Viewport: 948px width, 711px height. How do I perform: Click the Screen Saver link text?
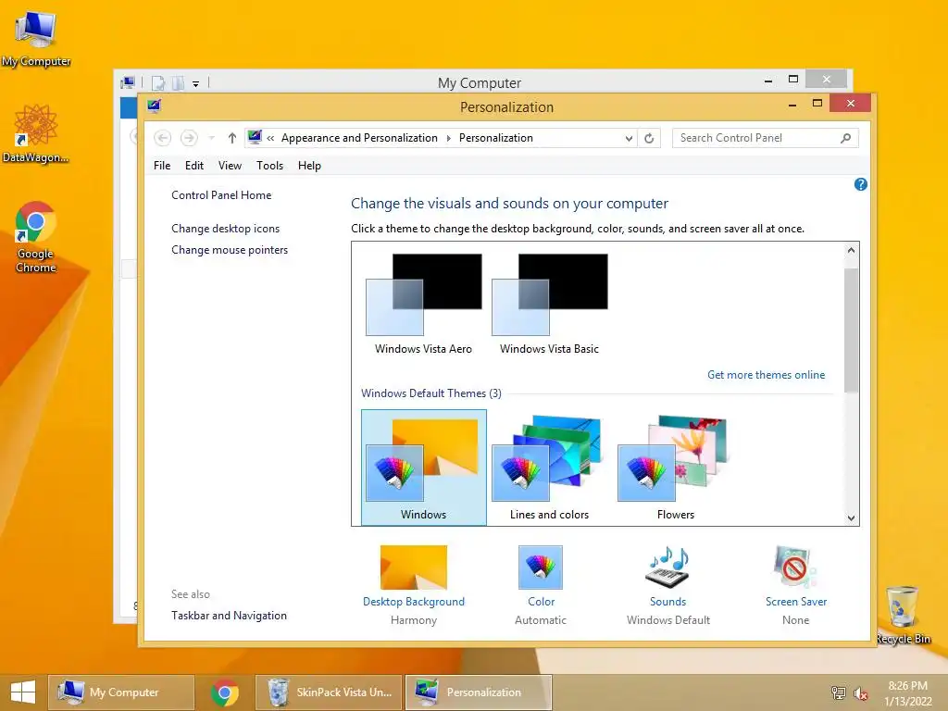pos(795,602)
